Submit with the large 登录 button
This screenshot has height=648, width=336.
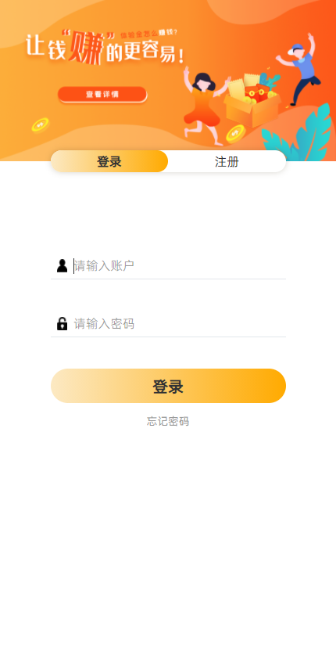(x=168, y=386)
